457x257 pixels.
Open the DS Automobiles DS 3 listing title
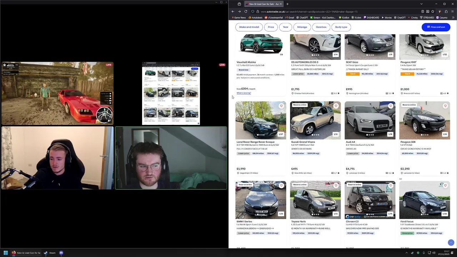point(305,62)
